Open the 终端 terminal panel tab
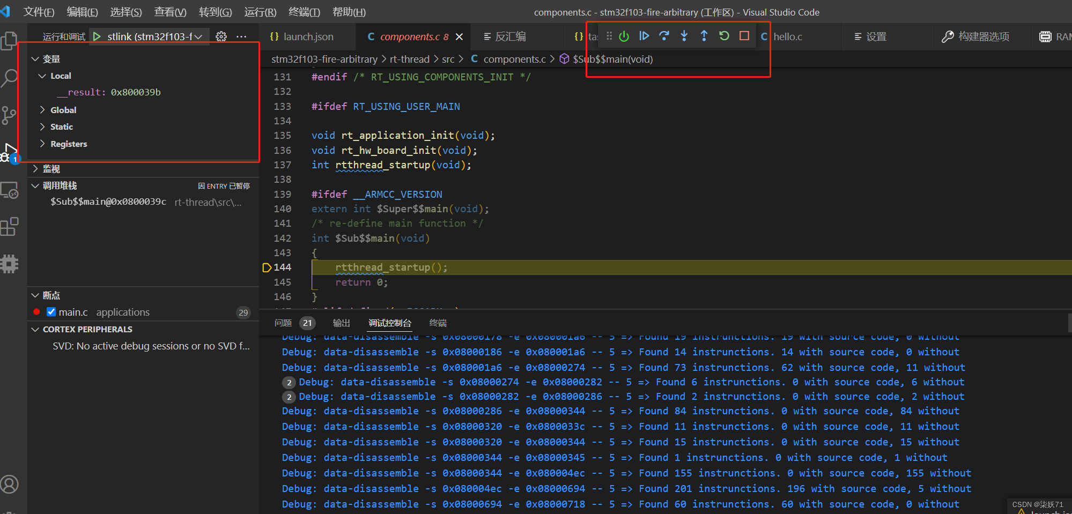Viewport: 1072px width, 514px height. (438, 323)
